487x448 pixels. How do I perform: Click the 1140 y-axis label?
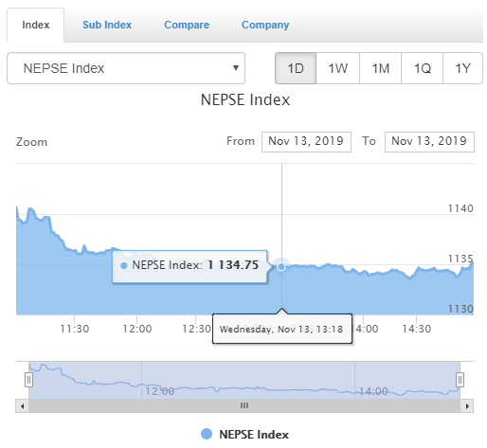pos(460,208)
